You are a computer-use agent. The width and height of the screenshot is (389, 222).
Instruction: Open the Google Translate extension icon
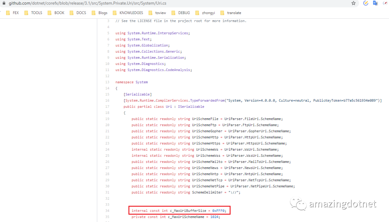tap(375, 3)
